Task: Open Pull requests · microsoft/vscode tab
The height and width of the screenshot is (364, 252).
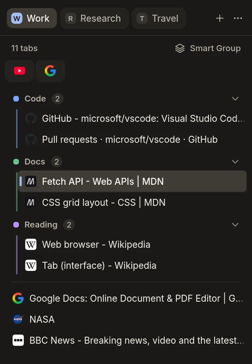Action: 132,140
